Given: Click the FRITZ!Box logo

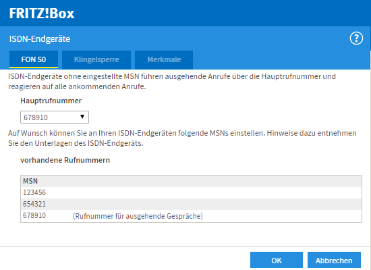Looking at the screenshot, I should pos(42,13).
